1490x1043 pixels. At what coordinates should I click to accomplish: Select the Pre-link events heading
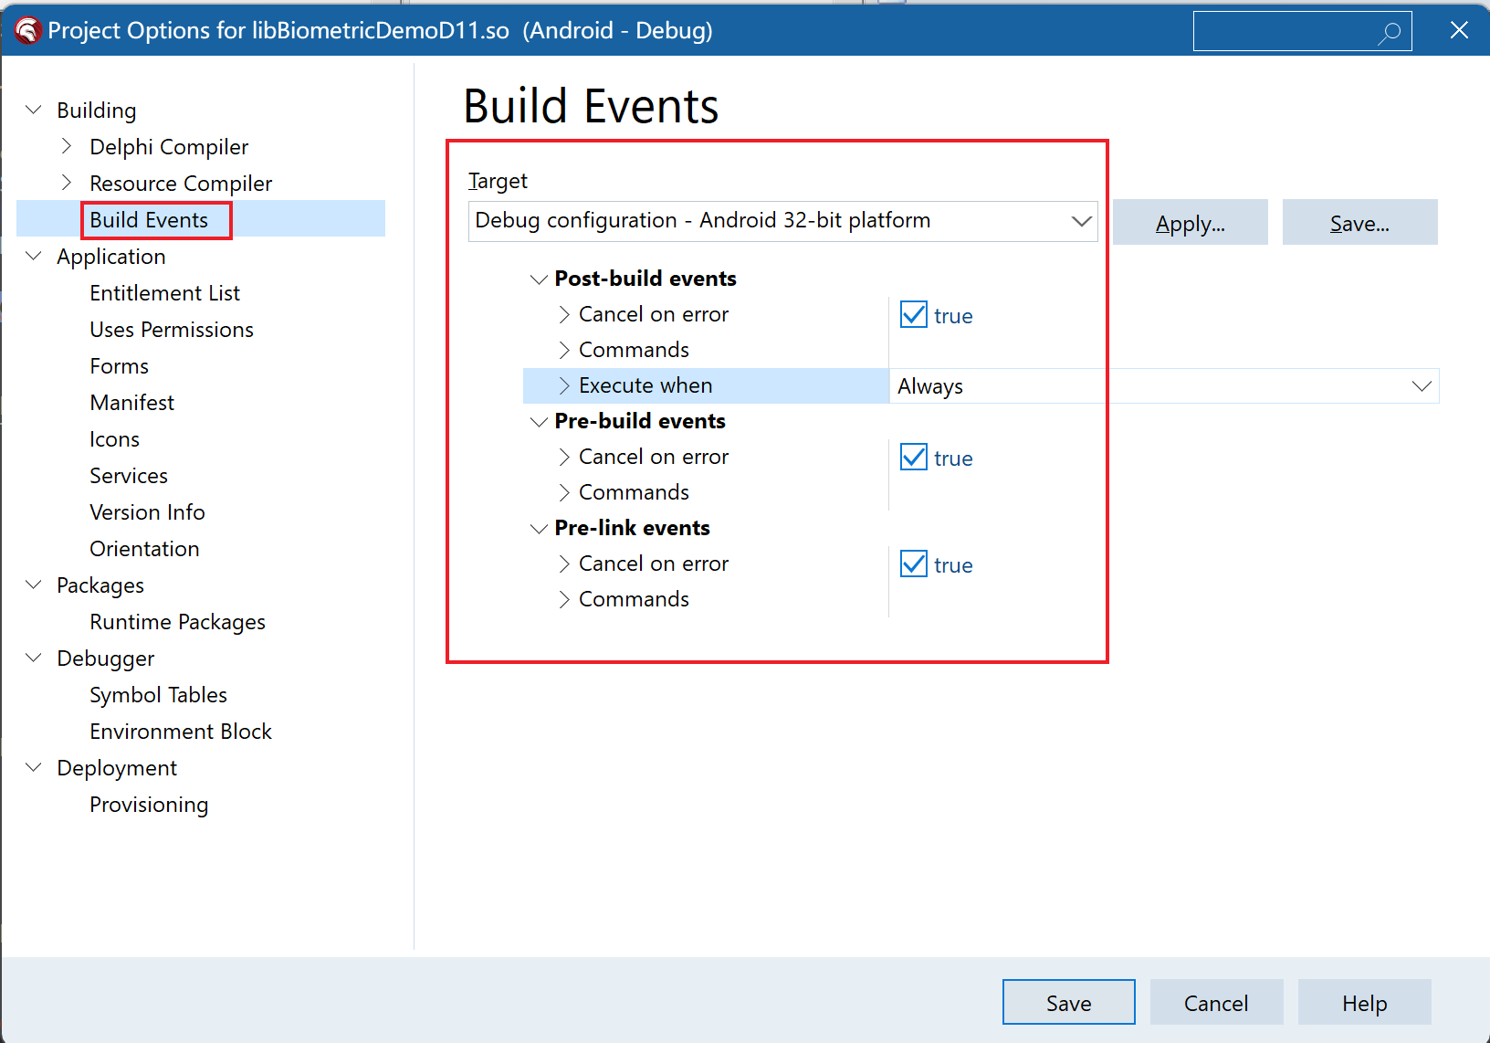pyautogui.click(x=632, y=528)
